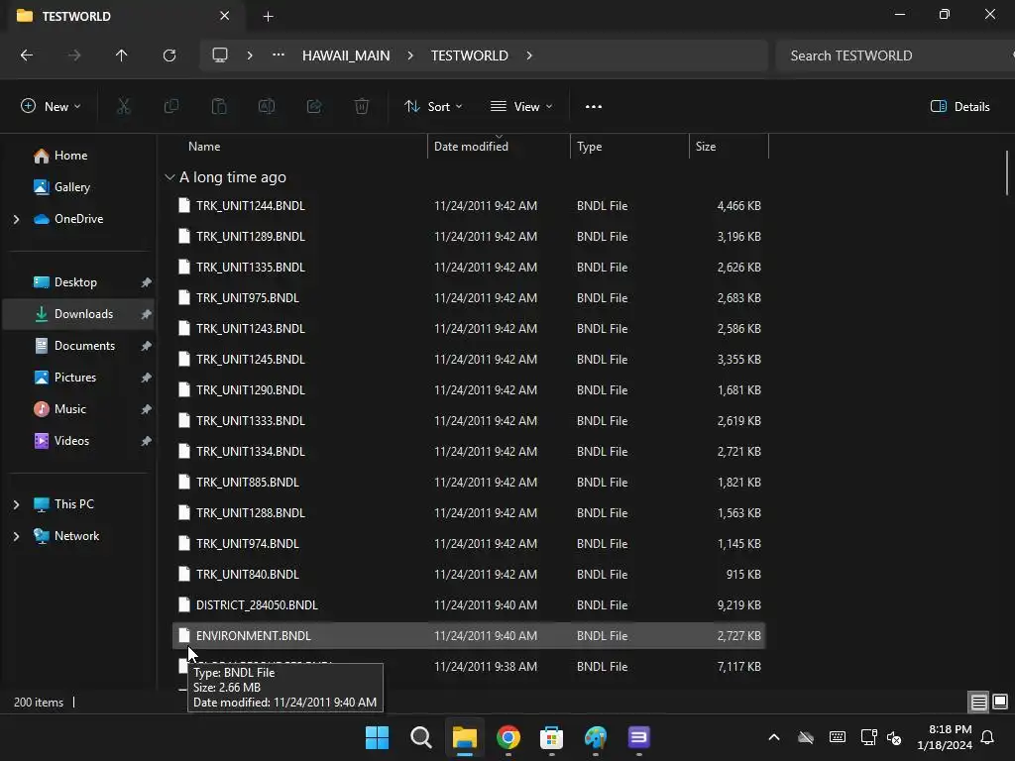Refresh the TESTWORLD folder view
Viewport: 1015px width, 761px height.
pyautogui.click(x=169, y=55)
